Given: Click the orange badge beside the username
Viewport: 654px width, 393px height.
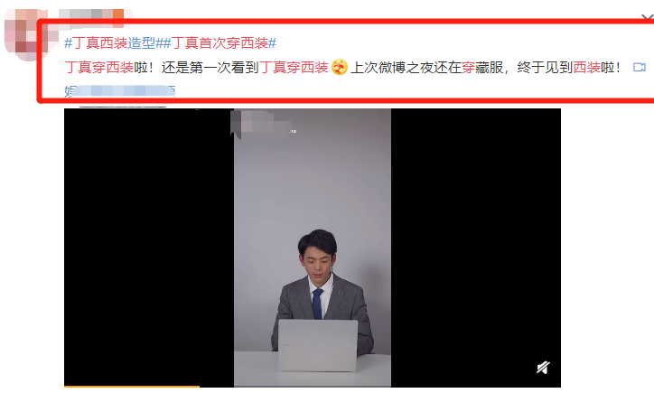Looking at the screenshot, I should pos(118,14).
